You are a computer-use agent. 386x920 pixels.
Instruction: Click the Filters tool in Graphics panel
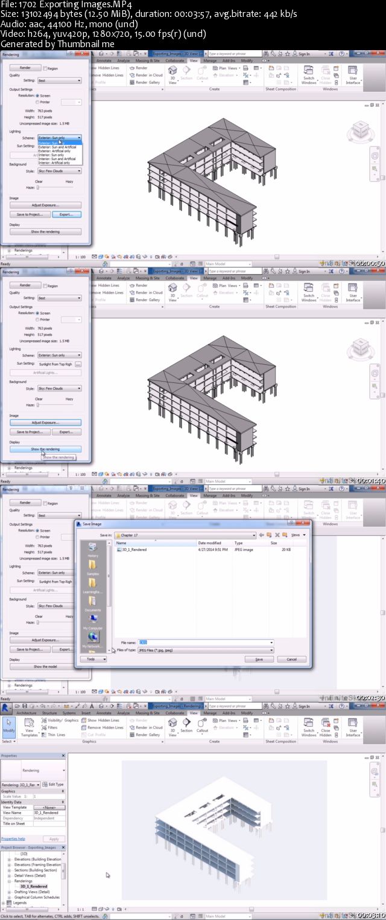coord(49,727)
